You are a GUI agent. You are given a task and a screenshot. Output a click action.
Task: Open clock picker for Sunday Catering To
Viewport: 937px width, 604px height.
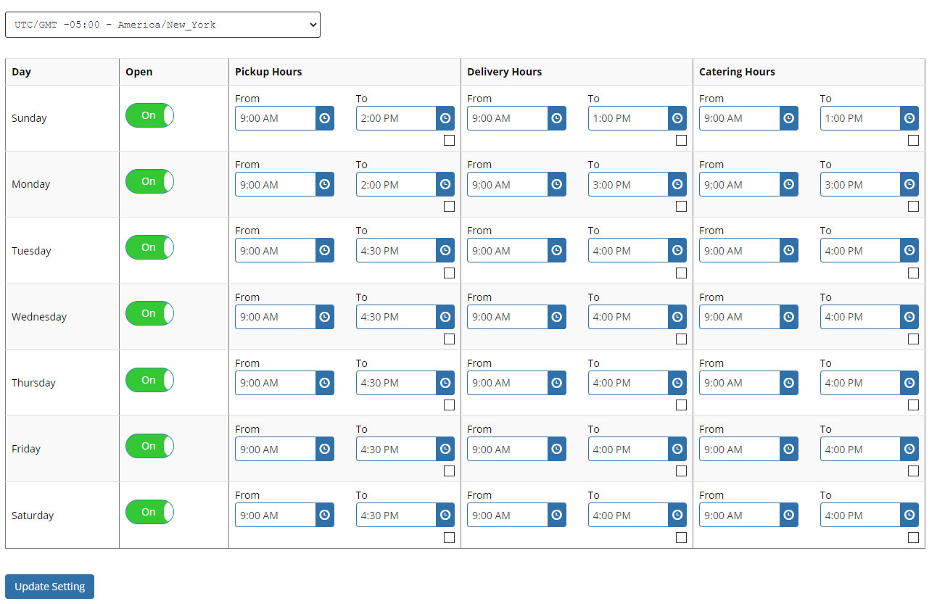[909, 118]
